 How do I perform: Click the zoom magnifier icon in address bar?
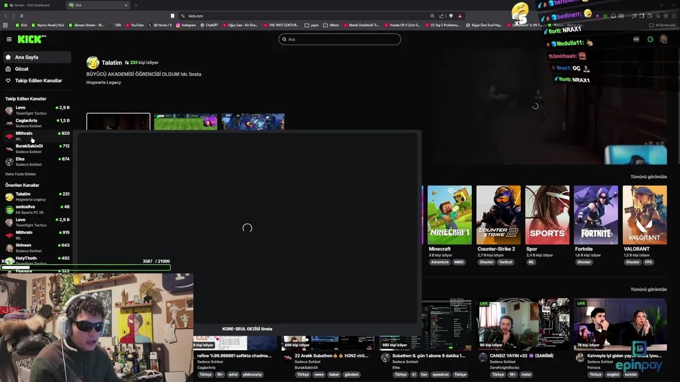[x=432, y=16]
